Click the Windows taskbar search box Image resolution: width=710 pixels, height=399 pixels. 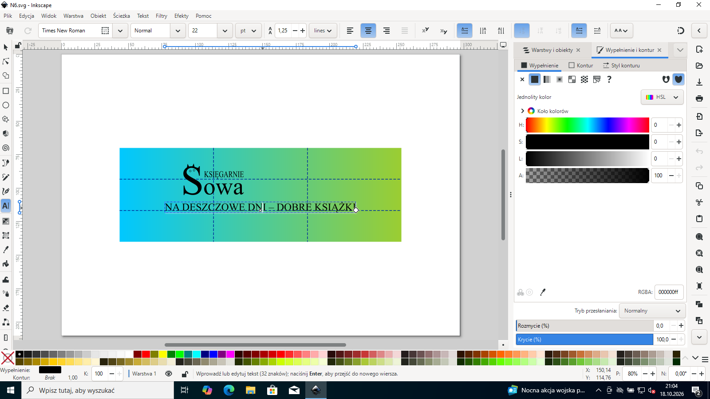98,390
